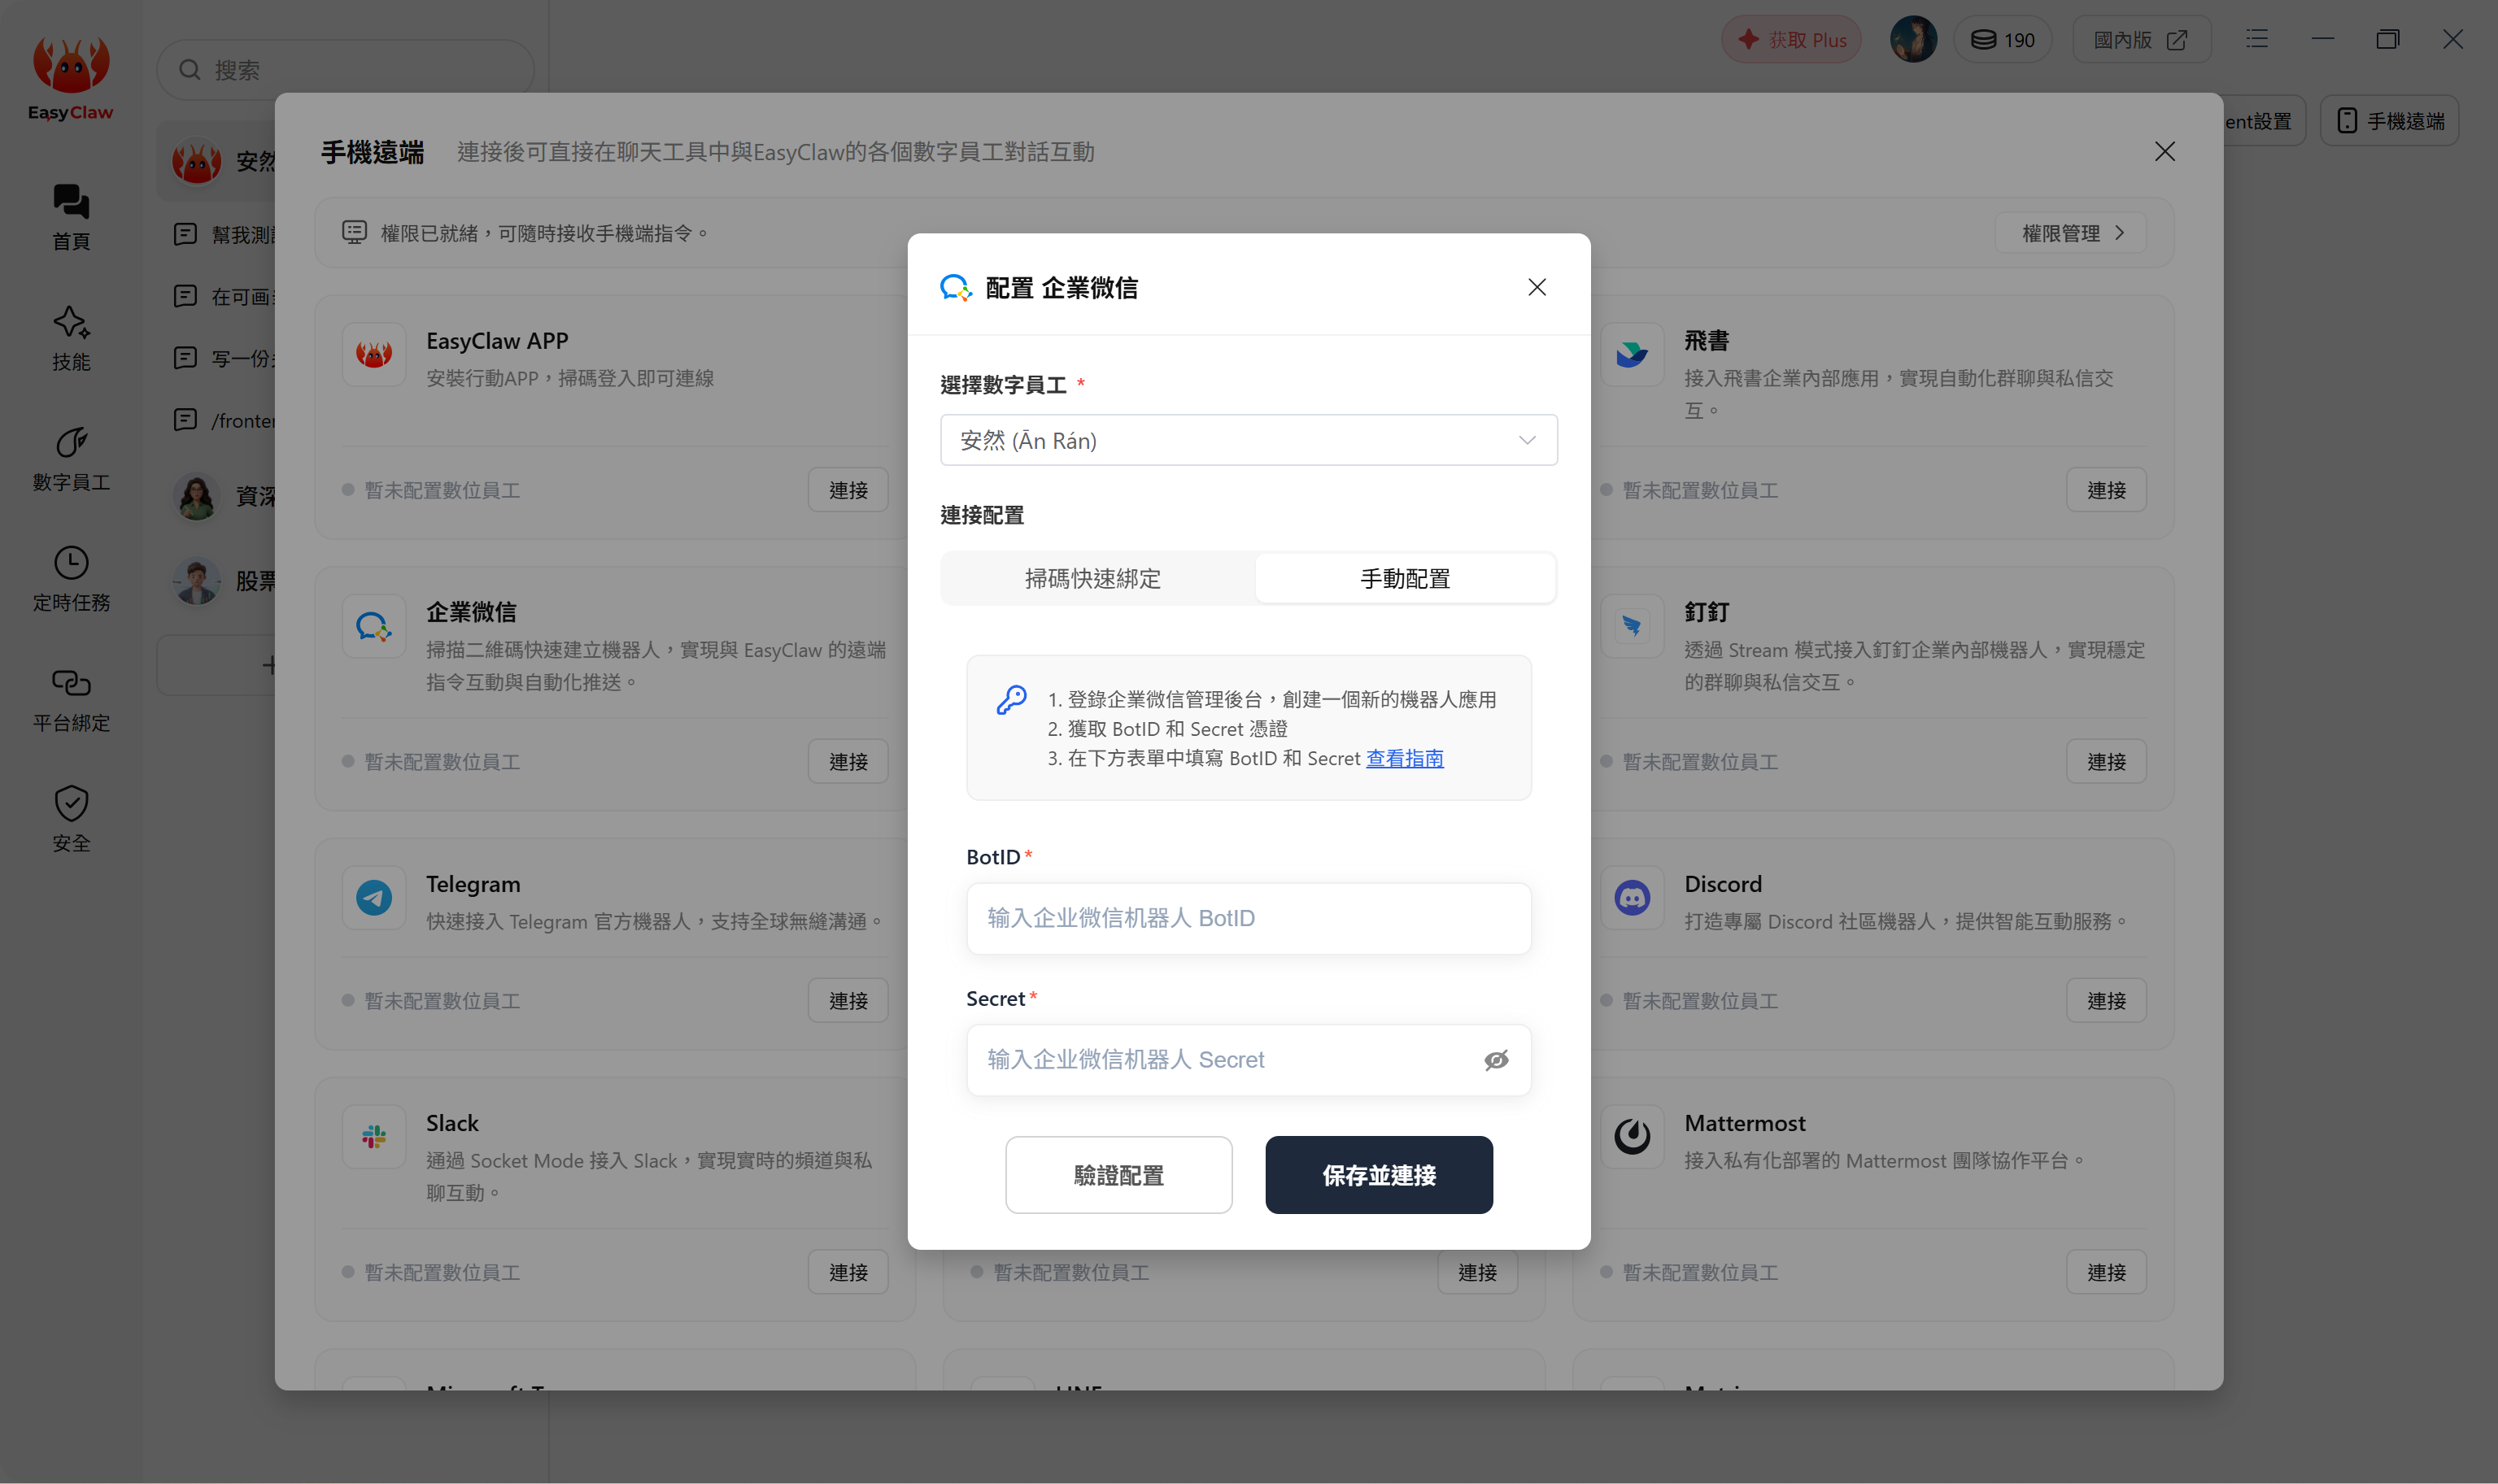Click the key icon in the instructions box
This screenshot has height=1484, width=2498.
pyautogui.click(x=1011, y=700)
